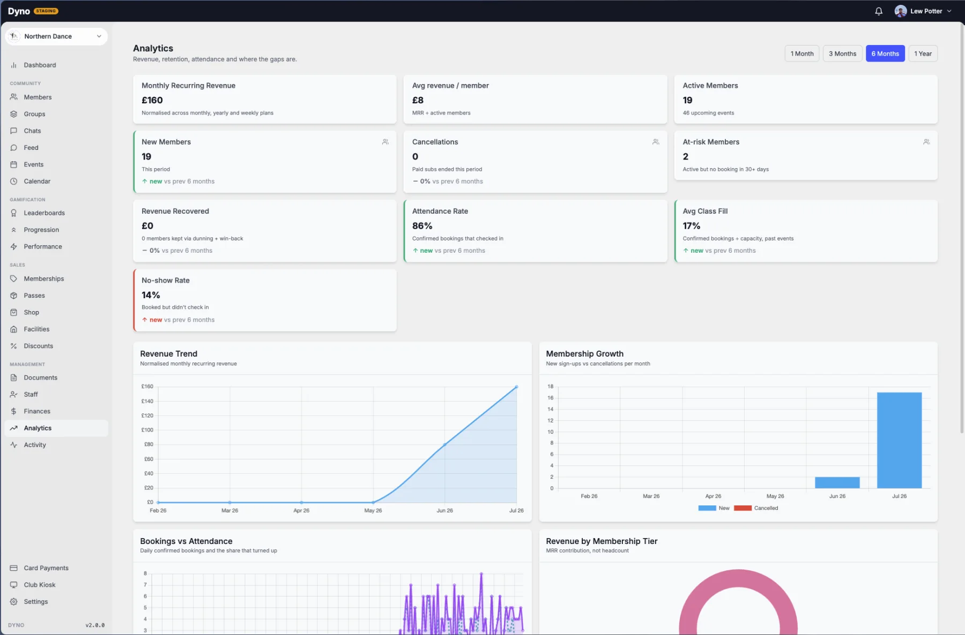Click the Events calendar icon
965x635 pixels.
pos(14,164)
